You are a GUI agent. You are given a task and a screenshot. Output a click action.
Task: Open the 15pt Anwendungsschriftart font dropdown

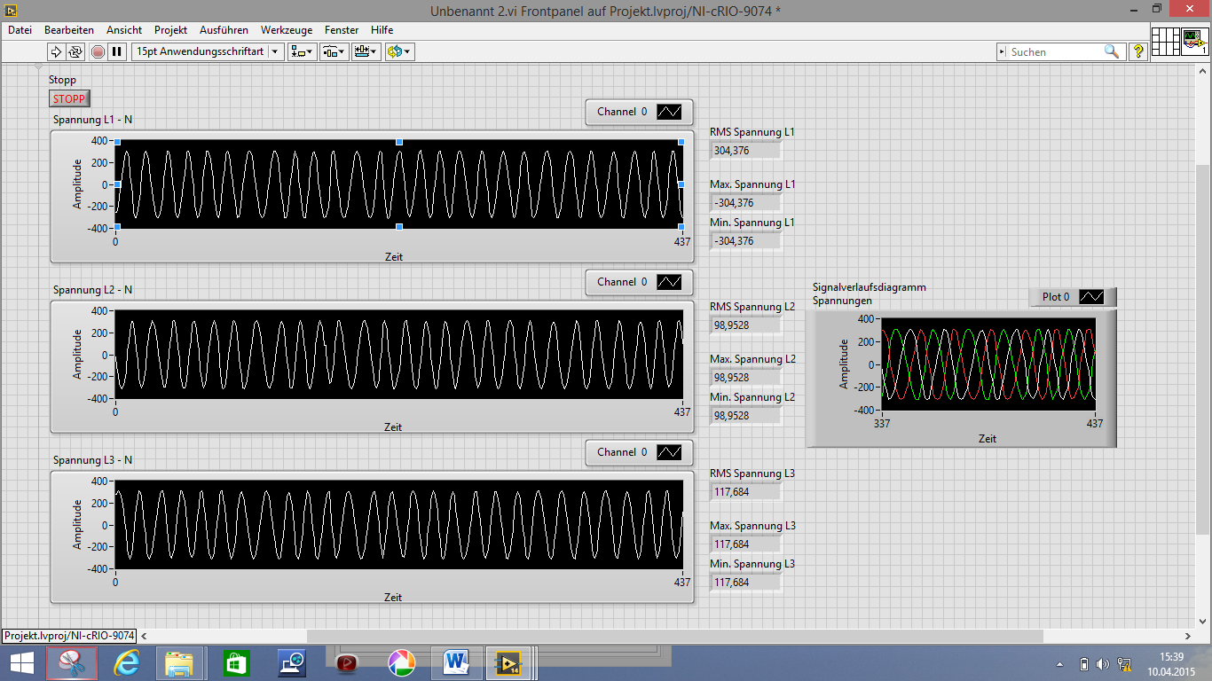pyautogui.click(x=209, y=51)
